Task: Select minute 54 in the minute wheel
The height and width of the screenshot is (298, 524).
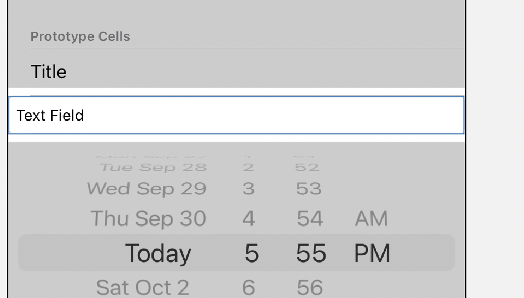Action: coord(309,219)
